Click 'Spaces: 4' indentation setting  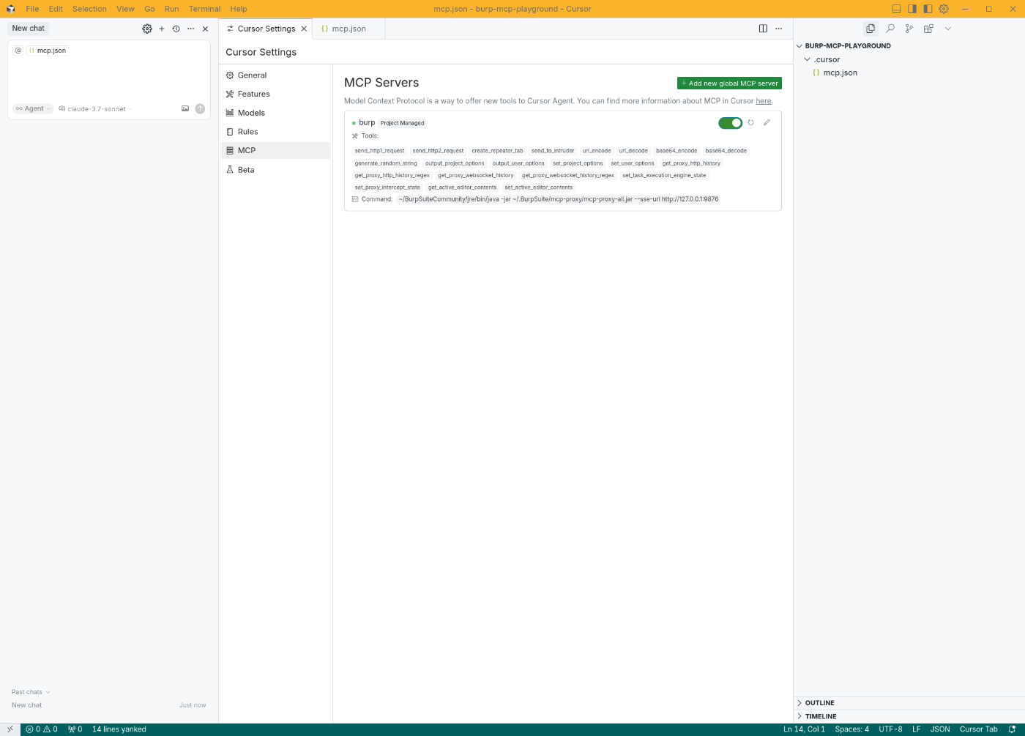click(x=851, y=729)
